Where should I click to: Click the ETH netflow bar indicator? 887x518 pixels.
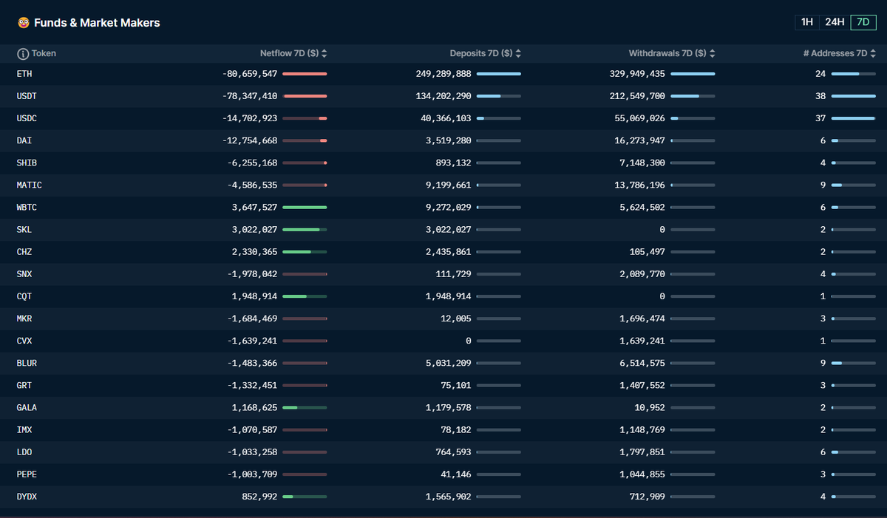pos(305,74)
